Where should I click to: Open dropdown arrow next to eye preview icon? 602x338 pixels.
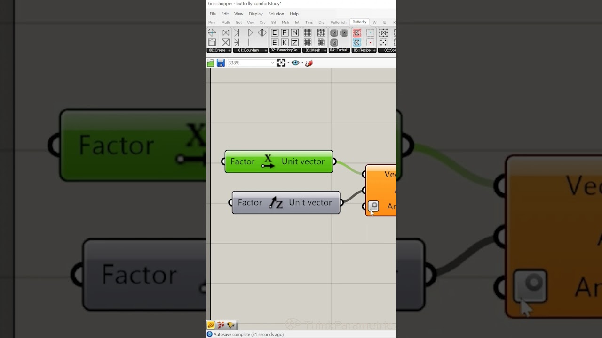302,63
